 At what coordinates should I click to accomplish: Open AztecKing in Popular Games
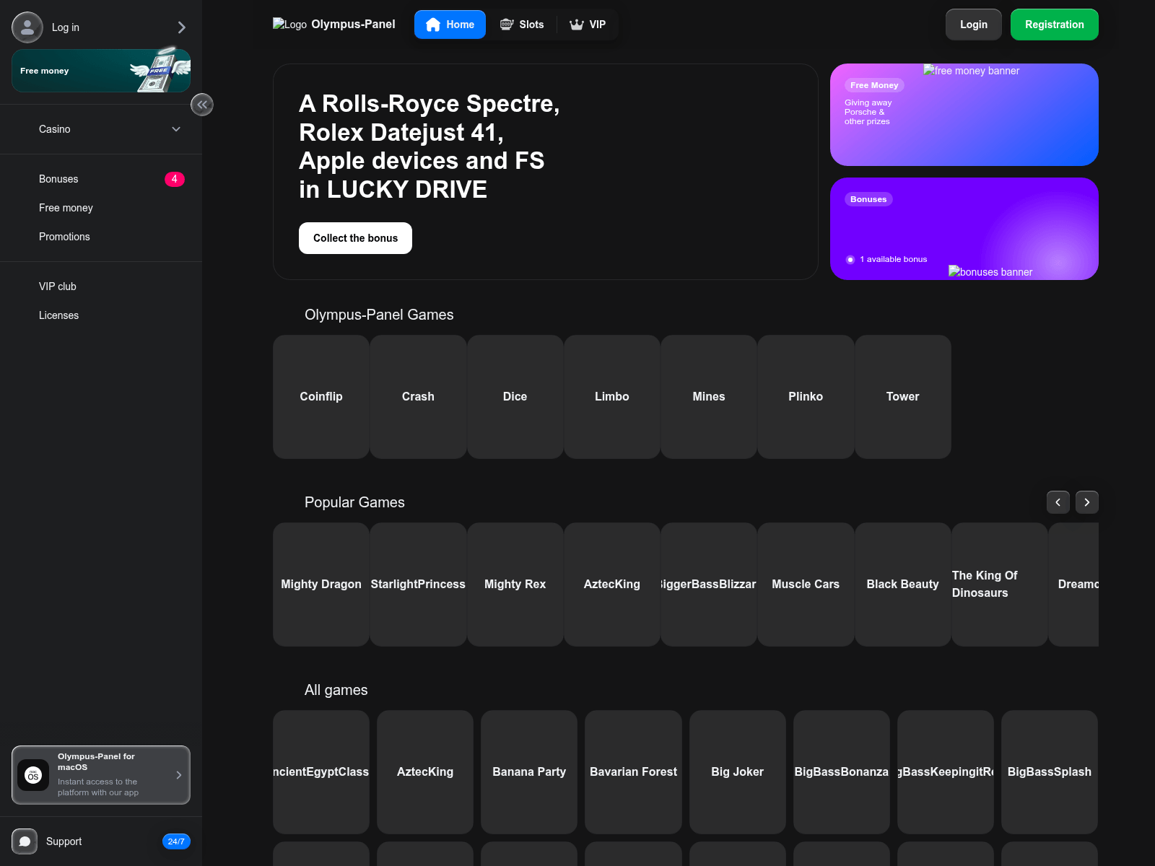(x=612, y=585)
